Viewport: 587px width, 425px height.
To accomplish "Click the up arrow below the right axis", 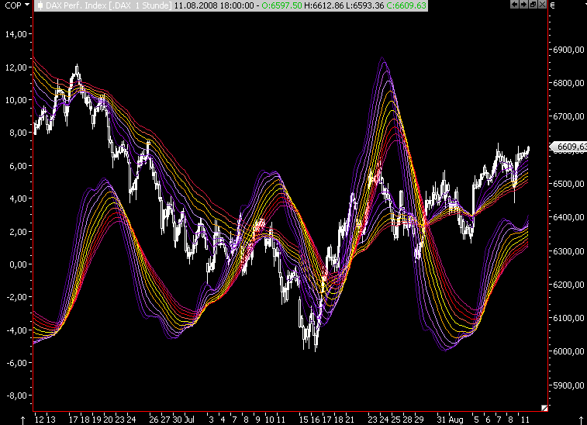I will pyautogui.click(x=581, y=420).
